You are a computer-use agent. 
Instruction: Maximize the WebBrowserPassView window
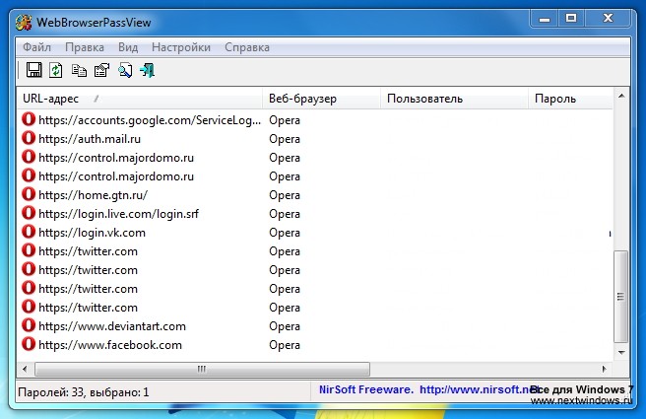[x=571, y=19]
